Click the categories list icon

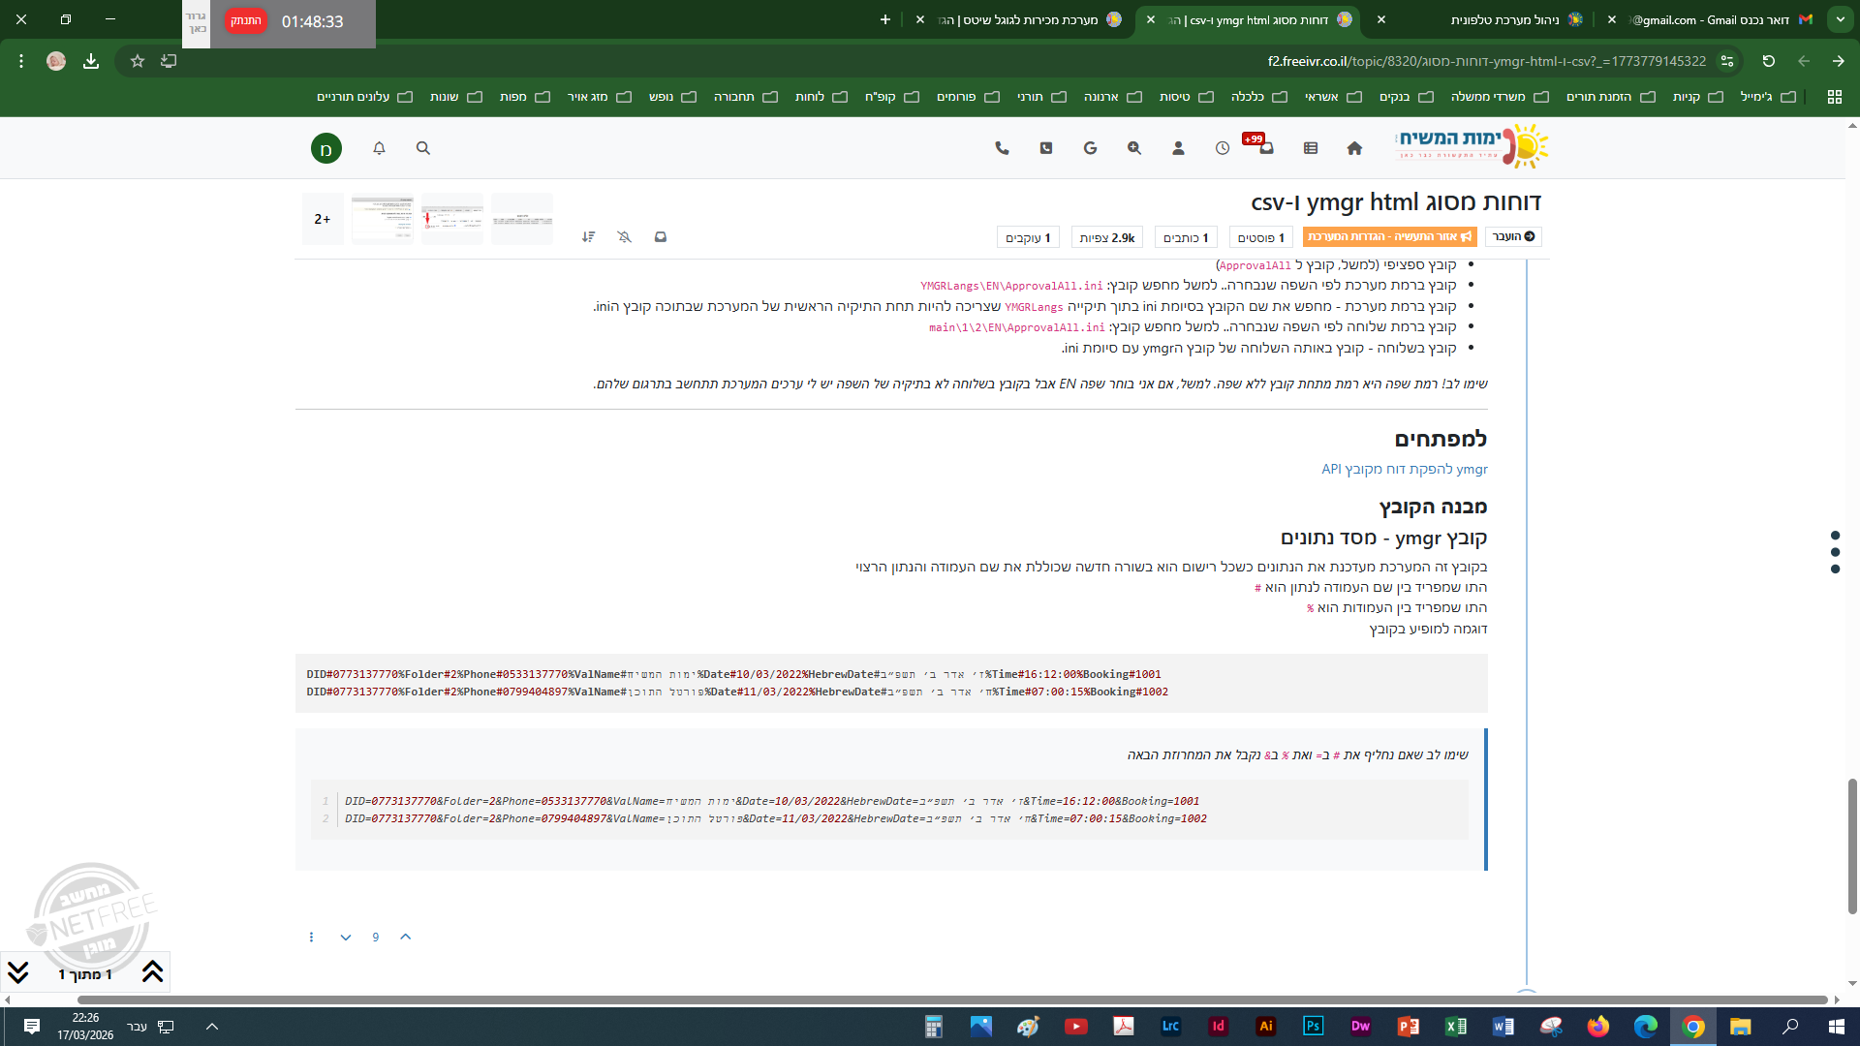tap(1311, 148)
